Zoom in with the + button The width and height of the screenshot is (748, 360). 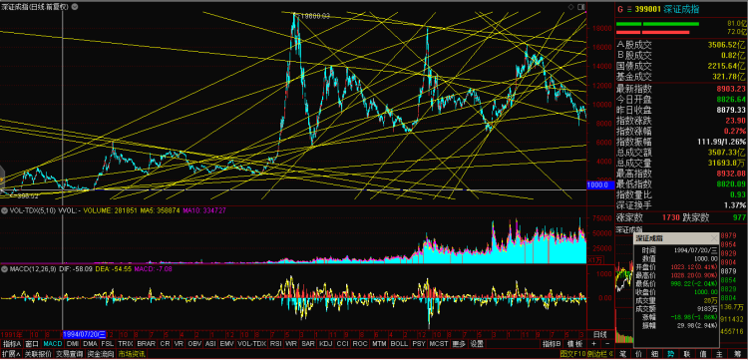click(x=593, y=344)
